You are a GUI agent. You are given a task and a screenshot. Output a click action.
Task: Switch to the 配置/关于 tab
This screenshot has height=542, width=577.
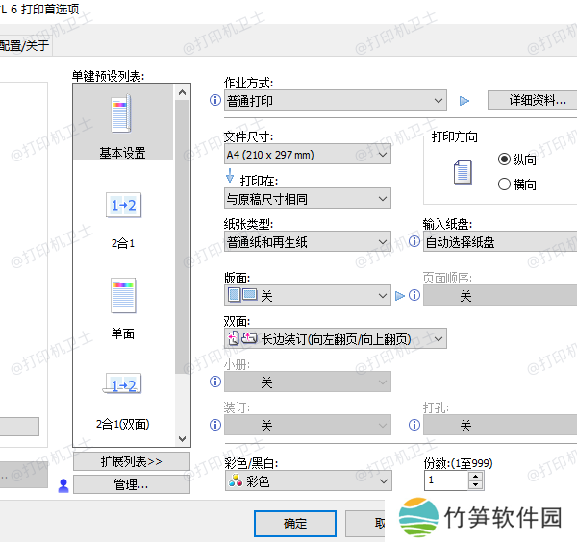(24, 44)
